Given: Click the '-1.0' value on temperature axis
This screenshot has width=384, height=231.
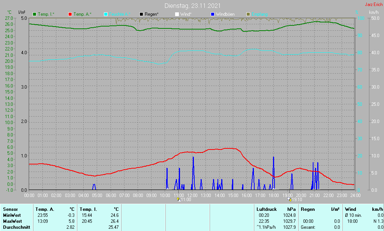Looking at the screenshot, I should tap(9, 190).
